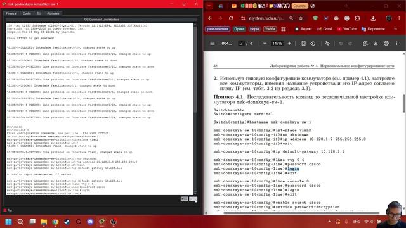Switch to the Physical tab
Image resolution: width=406 pixels, height=228 pixels.
pyautogui.click(x=11, y=13)
